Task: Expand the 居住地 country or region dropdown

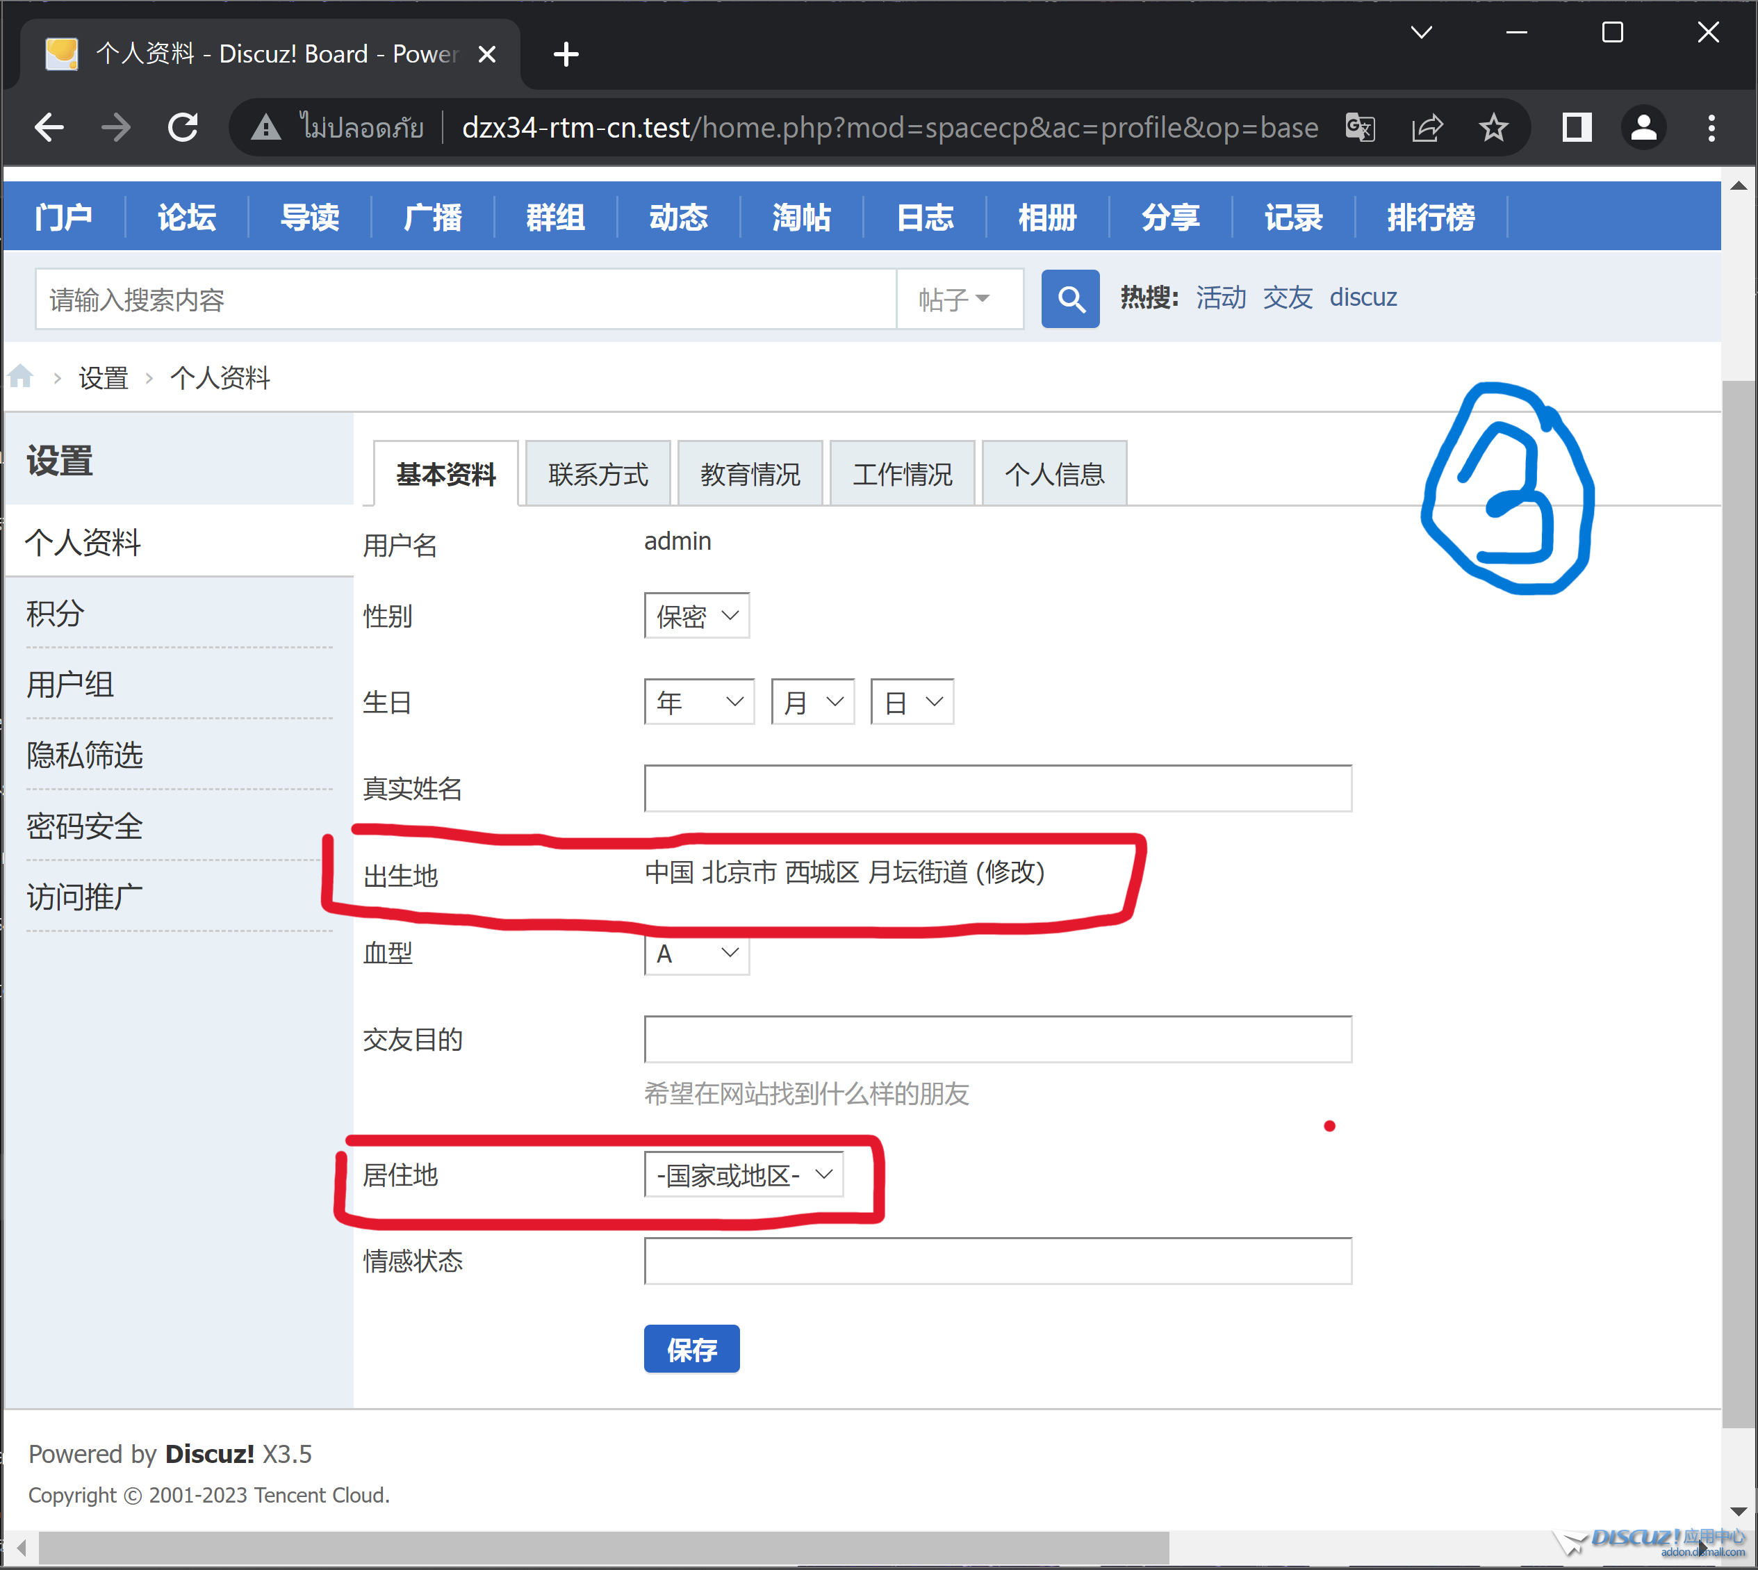Action: (744, 1175)
